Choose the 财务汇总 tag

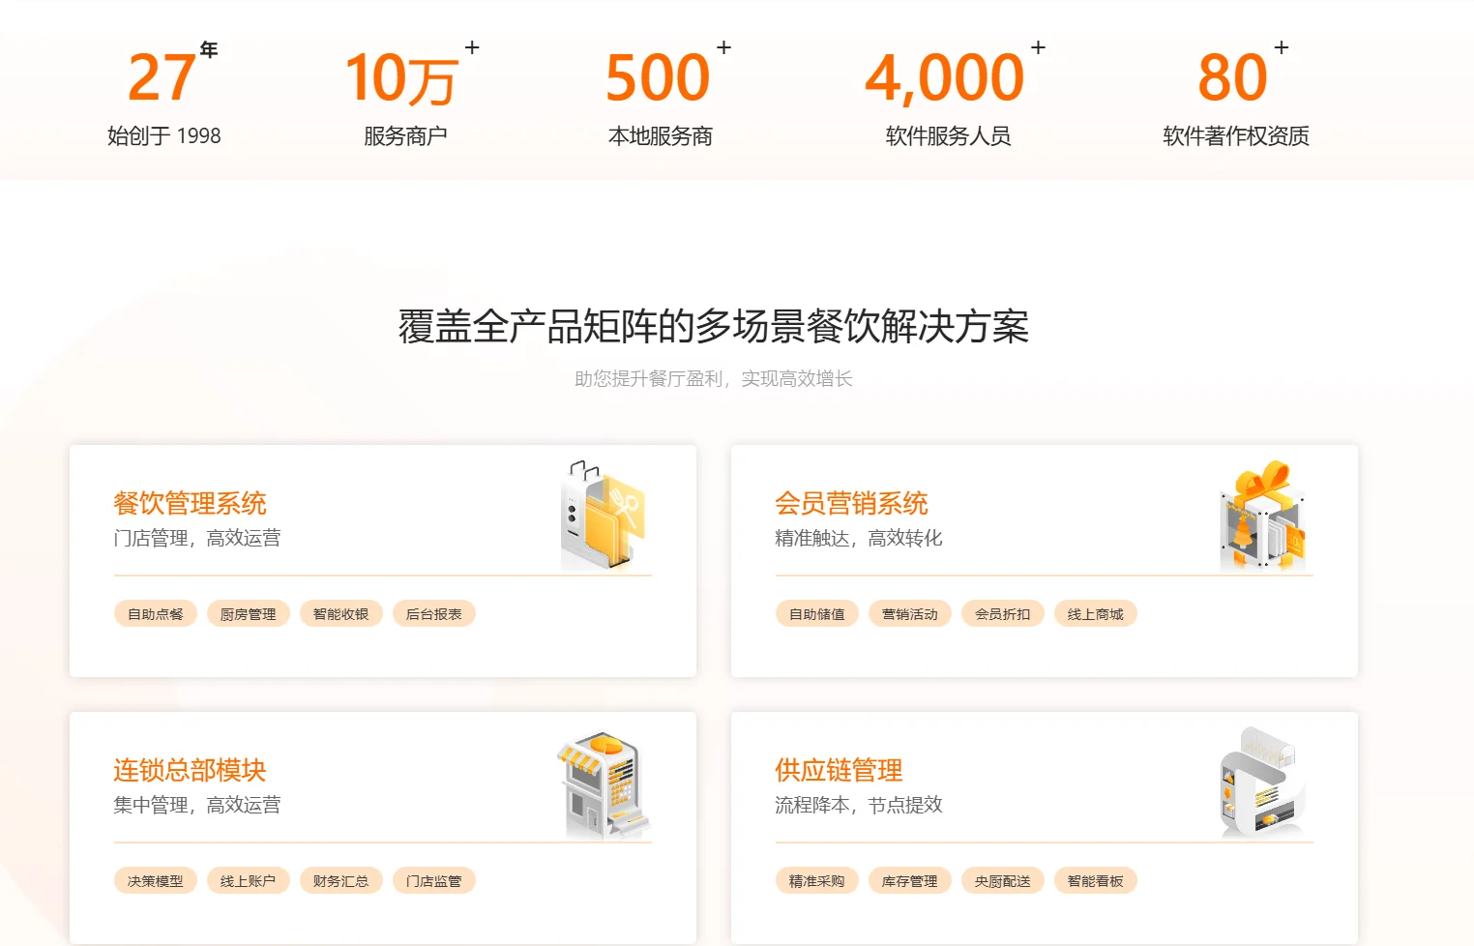(x=341, y=881)
